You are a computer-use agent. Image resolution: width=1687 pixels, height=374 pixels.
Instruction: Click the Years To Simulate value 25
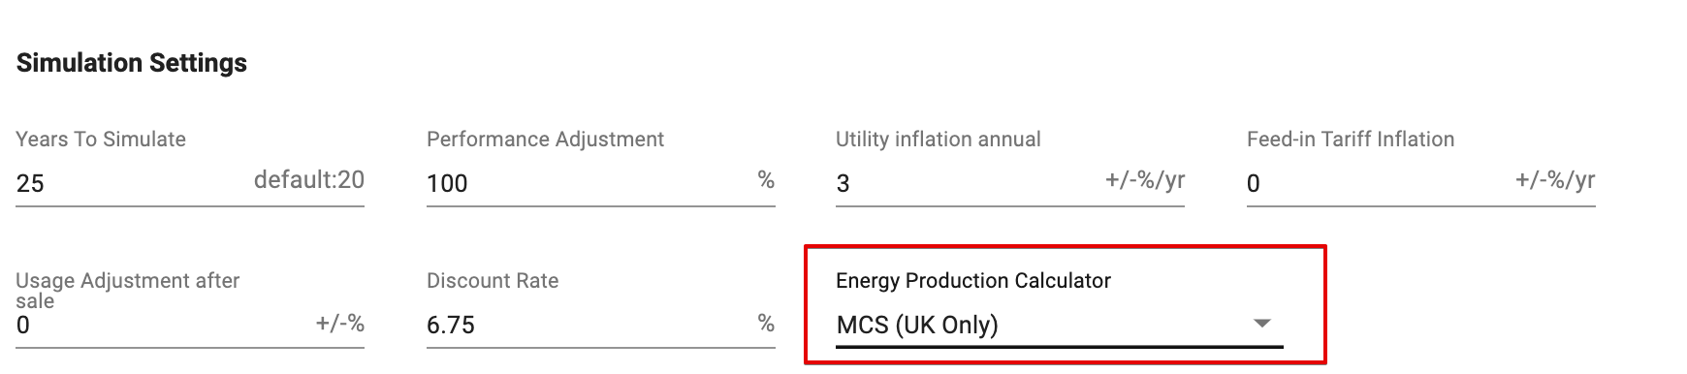pyautogui.click(x=30, y=183)
